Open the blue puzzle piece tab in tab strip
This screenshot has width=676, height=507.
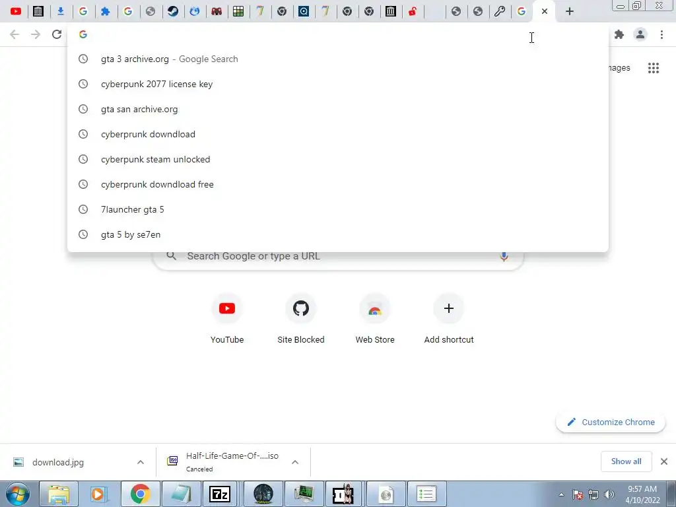[x=105, y=11]
